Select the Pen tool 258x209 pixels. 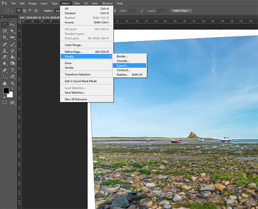[x=5, y=70]
